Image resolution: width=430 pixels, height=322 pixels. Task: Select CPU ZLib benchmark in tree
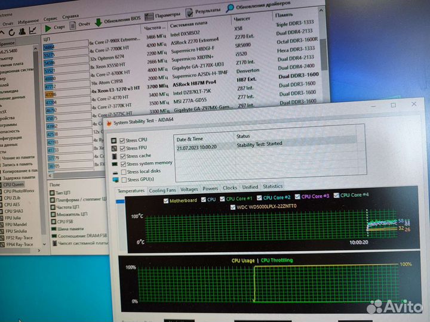point(12,198)
